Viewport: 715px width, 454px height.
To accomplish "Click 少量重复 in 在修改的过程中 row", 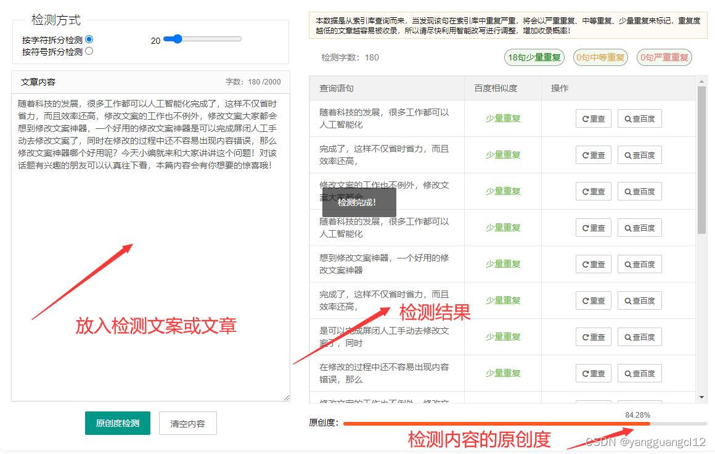I will (x=503, y=373).
